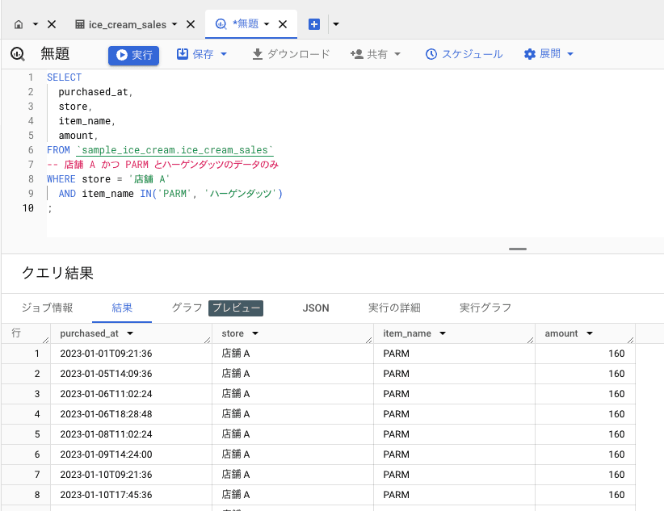Open the 共有 share menu
Viewport: 664px width, 511px height.
point(376,54)
